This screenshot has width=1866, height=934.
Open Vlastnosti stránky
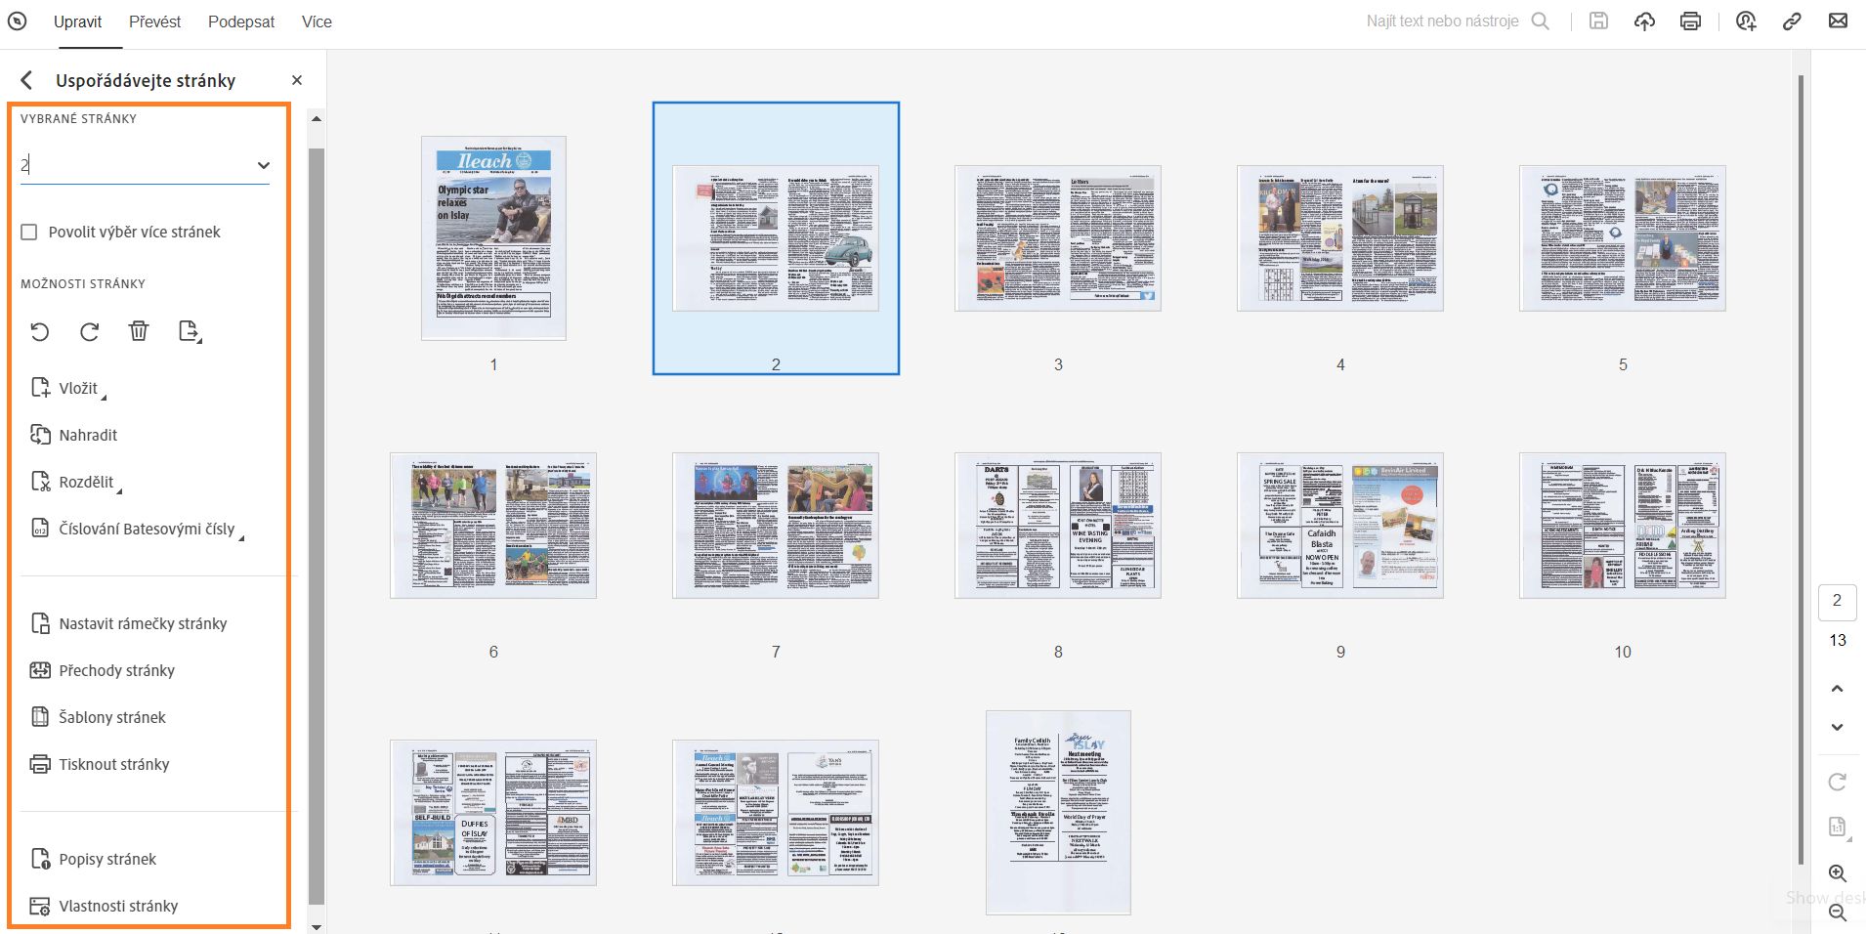pyautogui.click(x=104, y=907)
